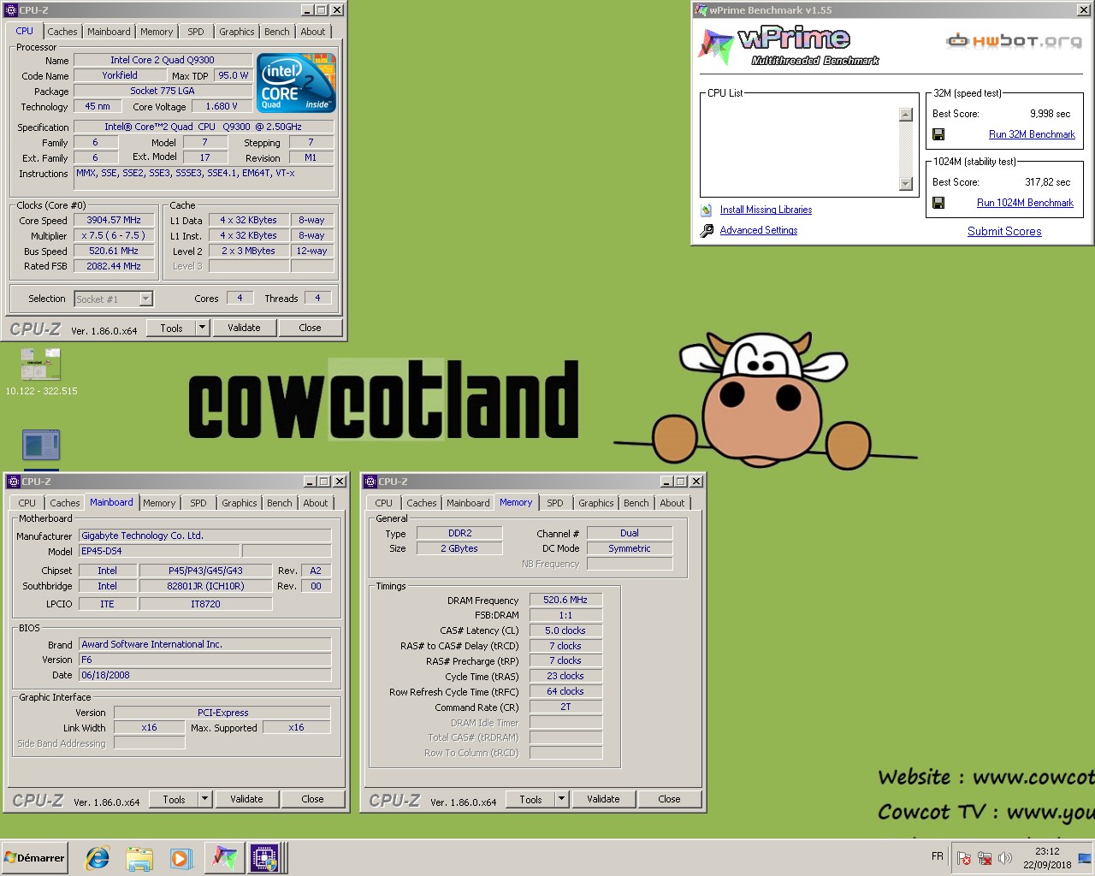The width and height of the screenshot is (1095, 876).
Task: Click the CAS# Latency 5.0 clocks value
Action: (565, 630)
